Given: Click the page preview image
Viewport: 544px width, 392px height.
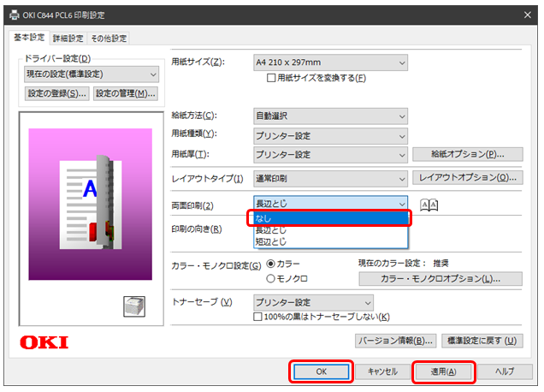Looking at the screenshot, I should pyautogui.click(x=90, y=205).
